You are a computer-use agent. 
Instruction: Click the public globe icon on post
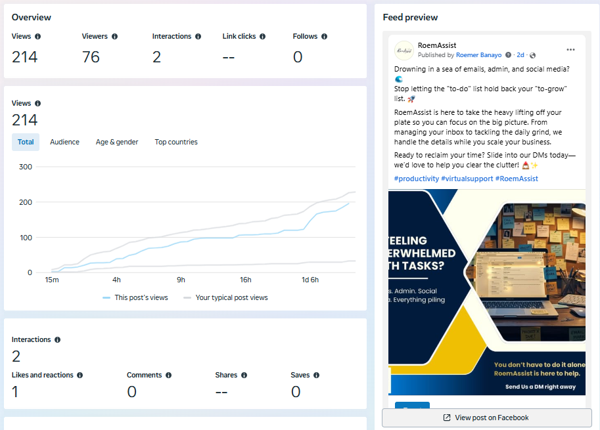pos(533,55)
